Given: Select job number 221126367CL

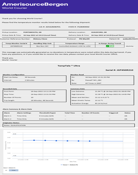Looking at the screenshot, I should (x=53, y=27).
